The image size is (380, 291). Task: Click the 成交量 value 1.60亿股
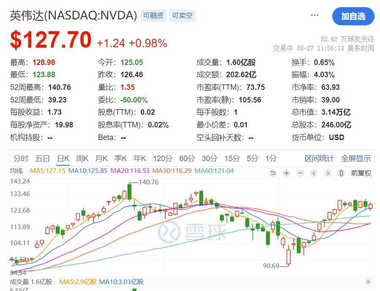click(241, 62)
